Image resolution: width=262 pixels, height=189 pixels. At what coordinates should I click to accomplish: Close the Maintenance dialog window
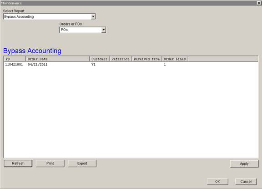tap(259, 3)
